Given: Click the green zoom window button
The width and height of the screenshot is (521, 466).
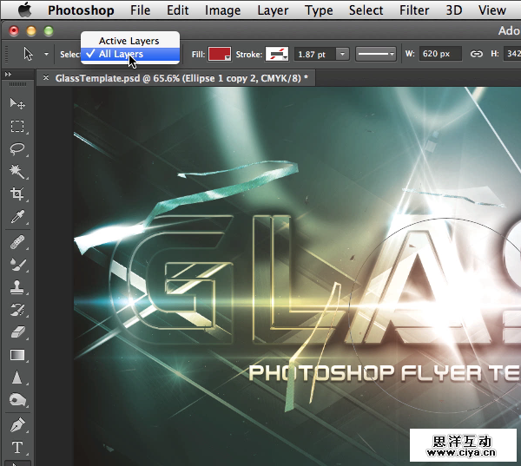Looking at the screenshot, I should point(49,31).
